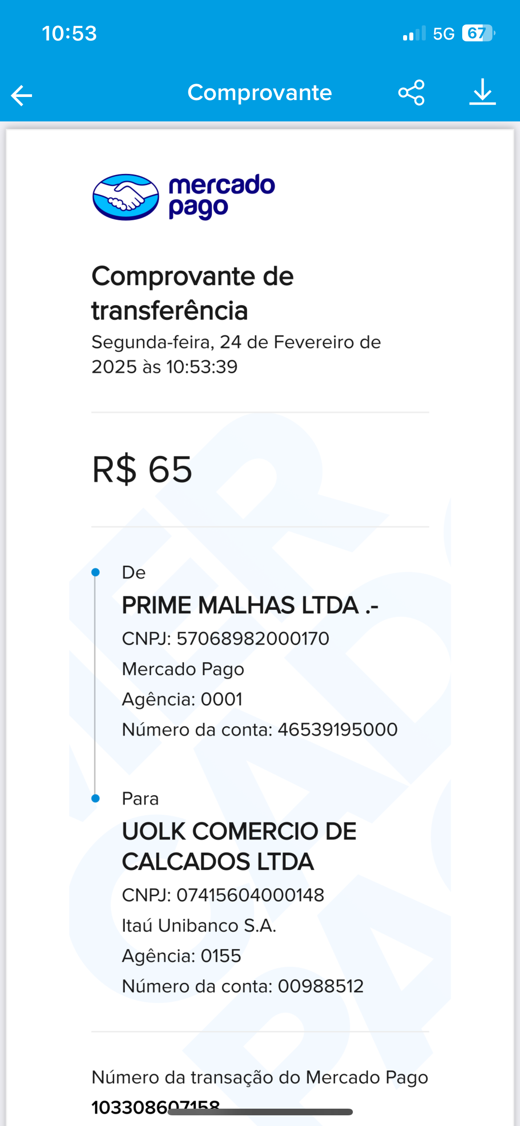This screenshot has height=1126, width=520.
Task: Tap the download receipt icon
Action: pos(482,92)
